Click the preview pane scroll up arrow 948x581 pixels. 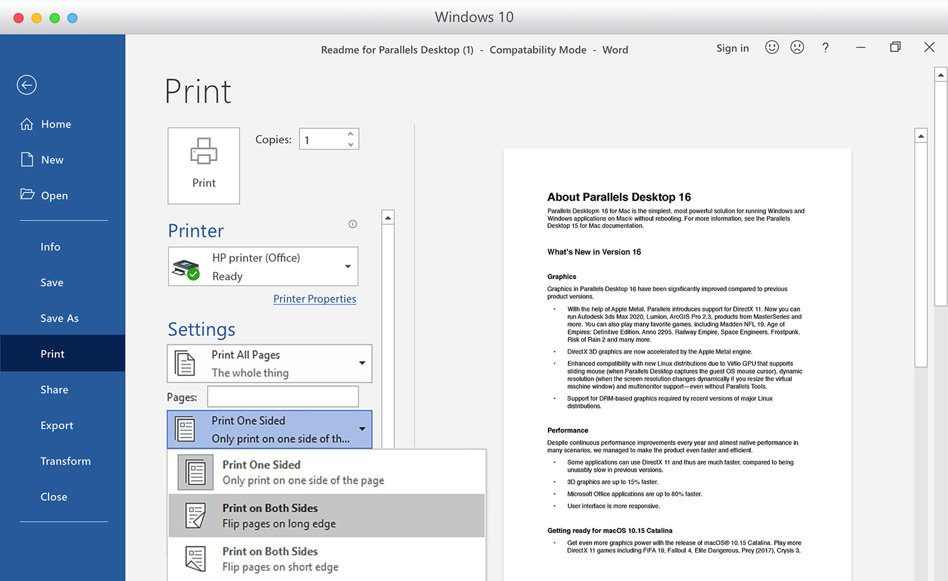pos(921,136)
